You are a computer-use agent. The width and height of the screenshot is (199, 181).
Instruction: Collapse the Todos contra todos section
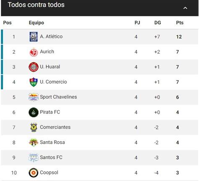185,8
